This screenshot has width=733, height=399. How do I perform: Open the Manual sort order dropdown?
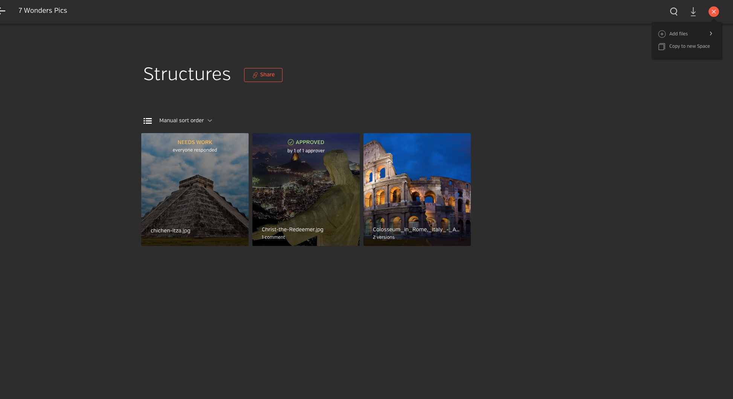point(186,120)
